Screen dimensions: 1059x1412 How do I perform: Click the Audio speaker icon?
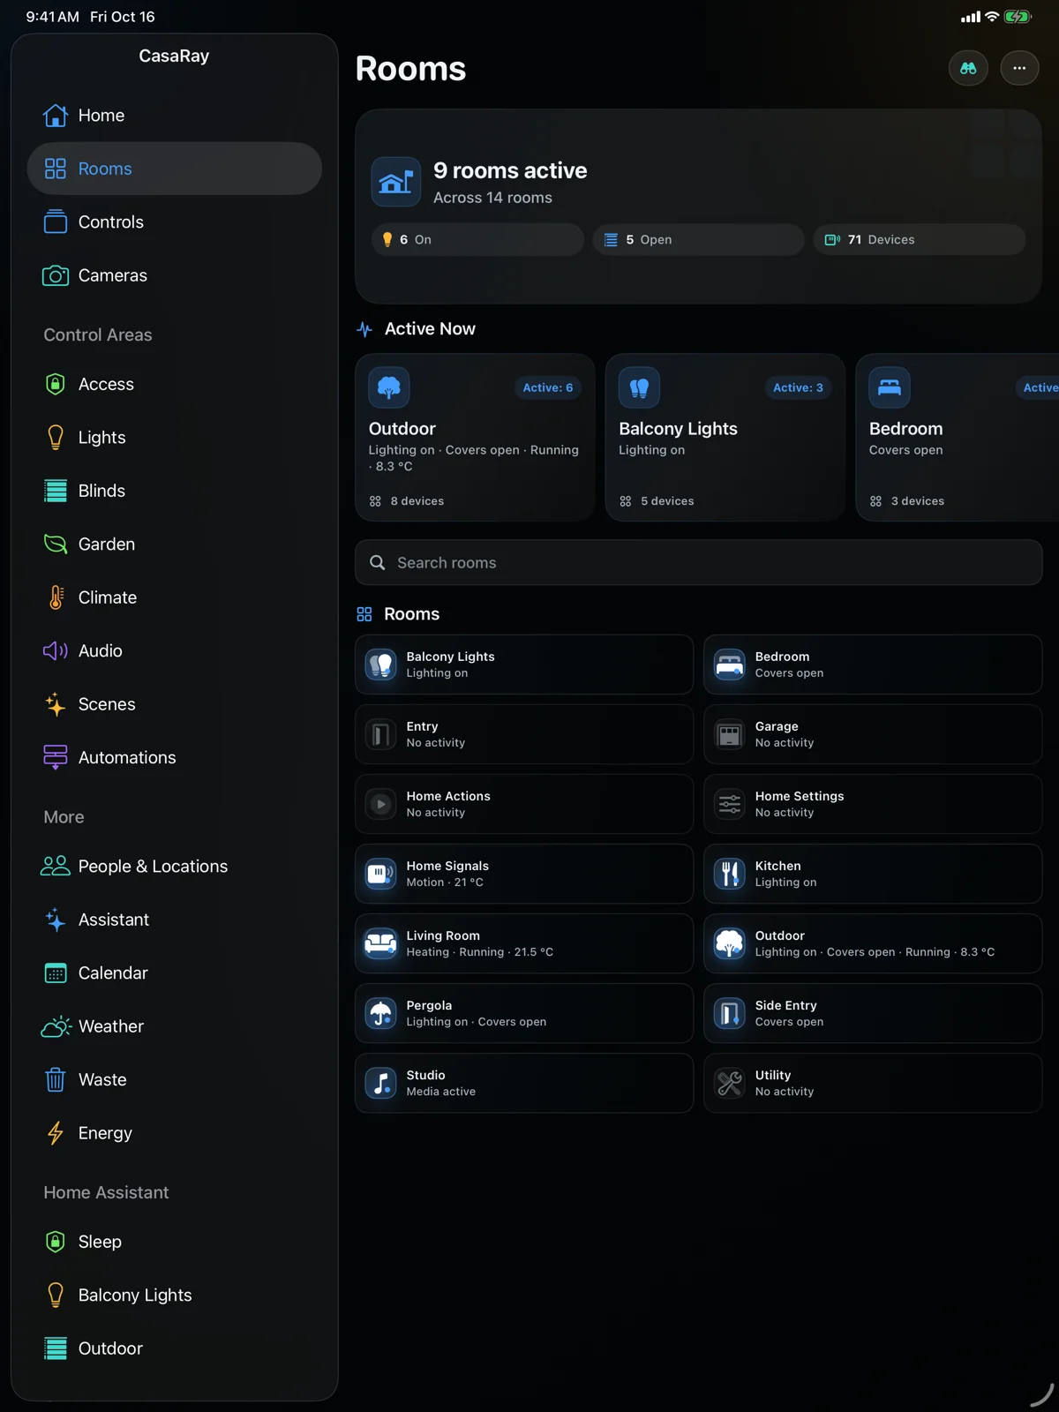point(56,651)
